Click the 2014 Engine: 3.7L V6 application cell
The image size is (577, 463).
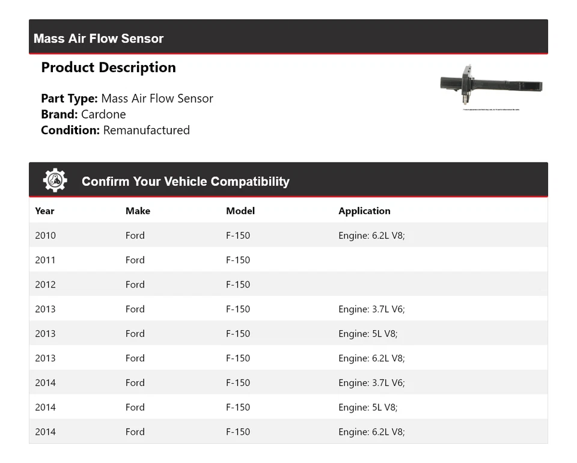click(371, 383)
